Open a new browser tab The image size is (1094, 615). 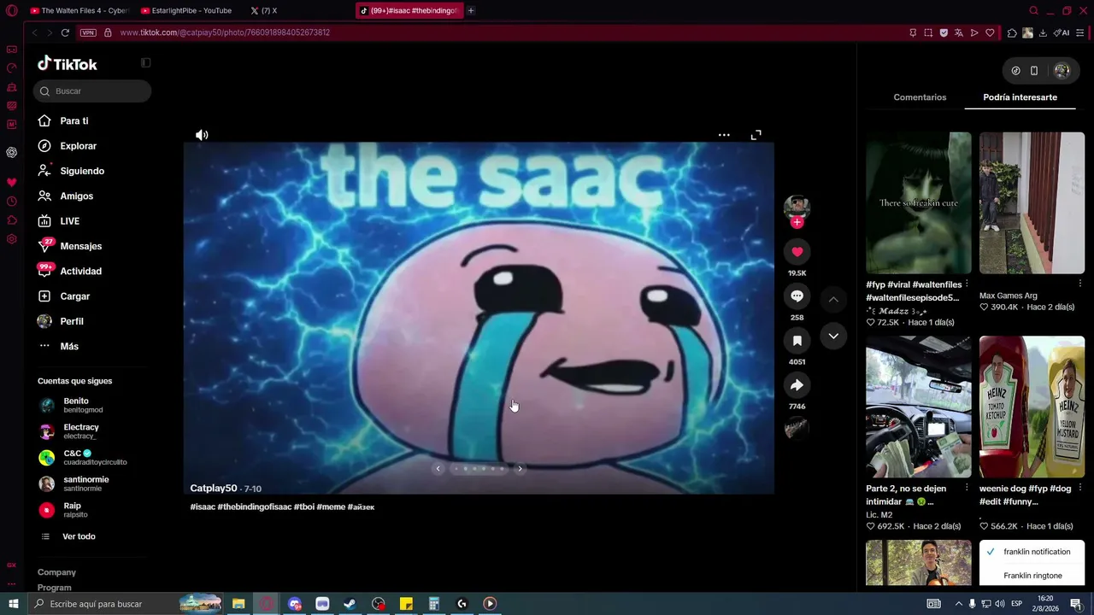pos(471,10)
